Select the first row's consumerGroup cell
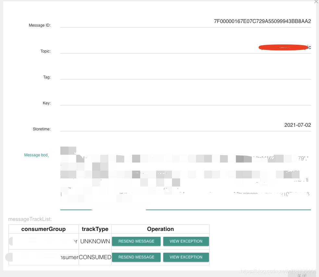Viewport: 319px width, 277px height. pos(43,241)
